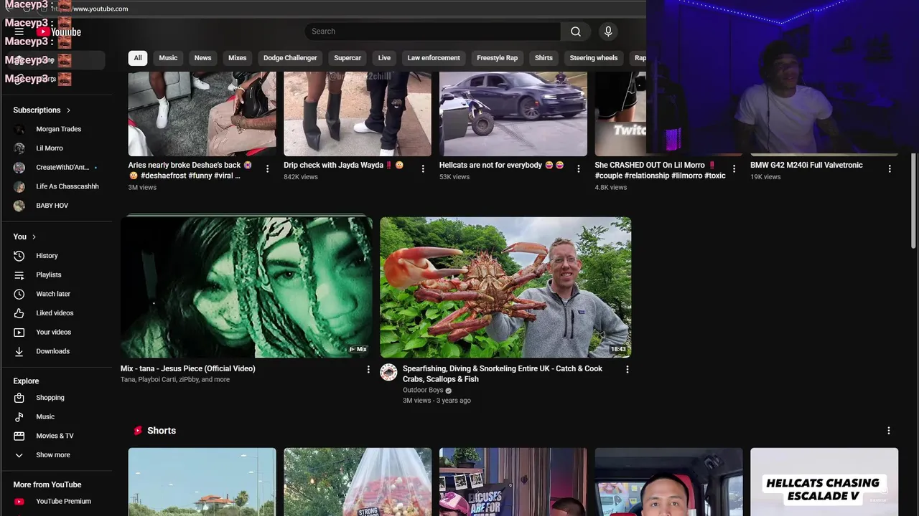Click the YouTube Premium logo icon
The width and height of the screenshot is (919, 516).
click(x=19, y=502)
